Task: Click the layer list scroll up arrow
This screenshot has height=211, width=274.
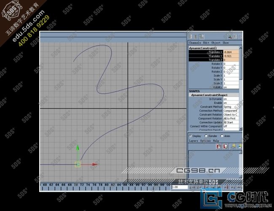Action: [x=240, y=152]
